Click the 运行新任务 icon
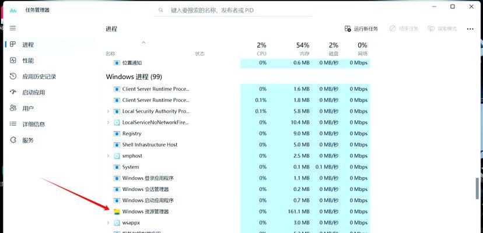The image size is (483, 233). [x=348, y=29]
